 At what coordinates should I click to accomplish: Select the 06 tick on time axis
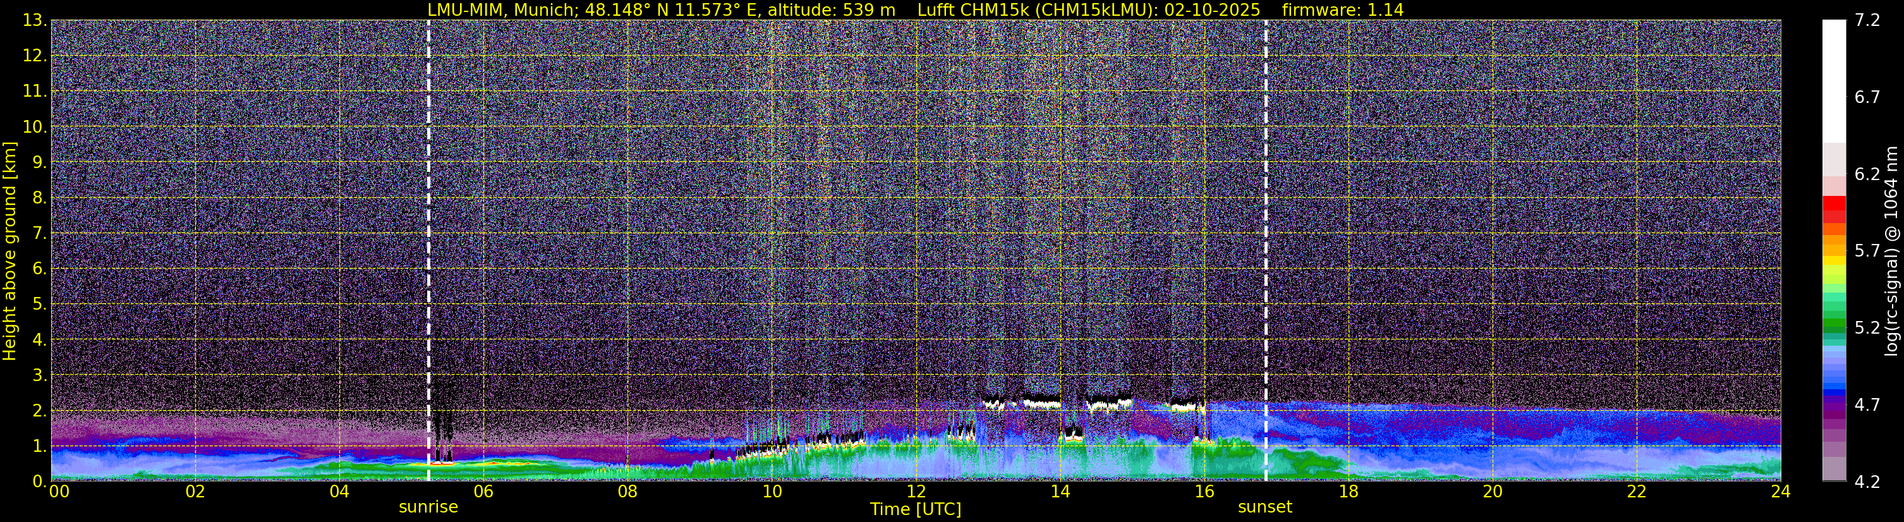483,492
